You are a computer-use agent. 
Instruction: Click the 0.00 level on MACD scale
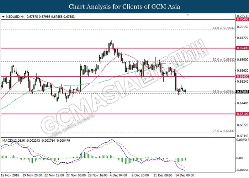coord(239,158)
